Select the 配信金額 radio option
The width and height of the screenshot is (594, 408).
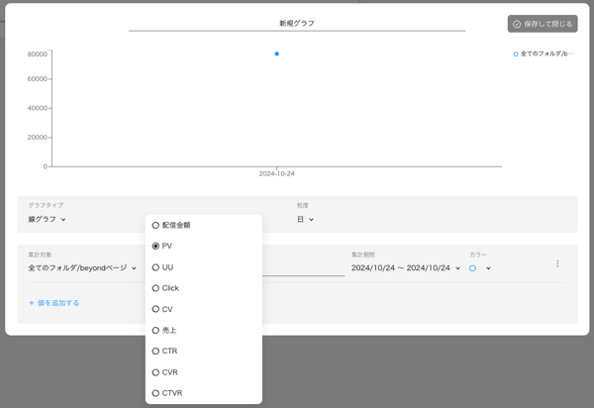pos(156,226)
